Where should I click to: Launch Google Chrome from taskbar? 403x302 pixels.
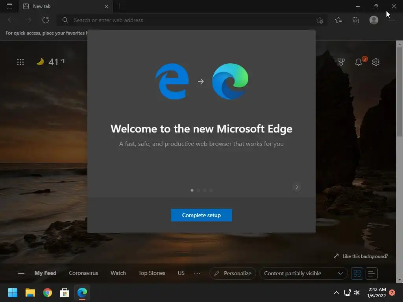click(x=48, y=293)
